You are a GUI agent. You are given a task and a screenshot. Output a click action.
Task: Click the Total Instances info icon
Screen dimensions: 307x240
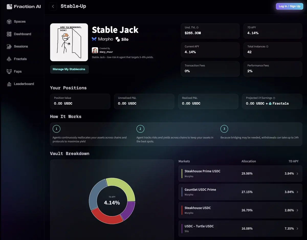coord(267,47)
